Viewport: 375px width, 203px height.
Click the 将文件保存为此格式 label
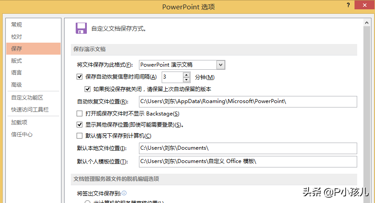[x=105, y=65]
